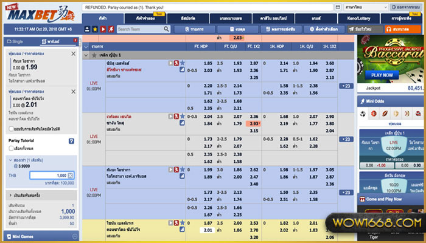Click the search magnifier in Search Team box
This screenshot has height=243, width=426.
pyautogui.click(x=167, y=29)
